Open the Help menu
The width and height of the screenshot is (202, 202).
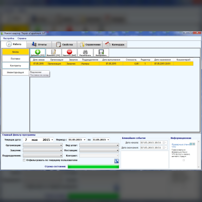tap(22, 38)
